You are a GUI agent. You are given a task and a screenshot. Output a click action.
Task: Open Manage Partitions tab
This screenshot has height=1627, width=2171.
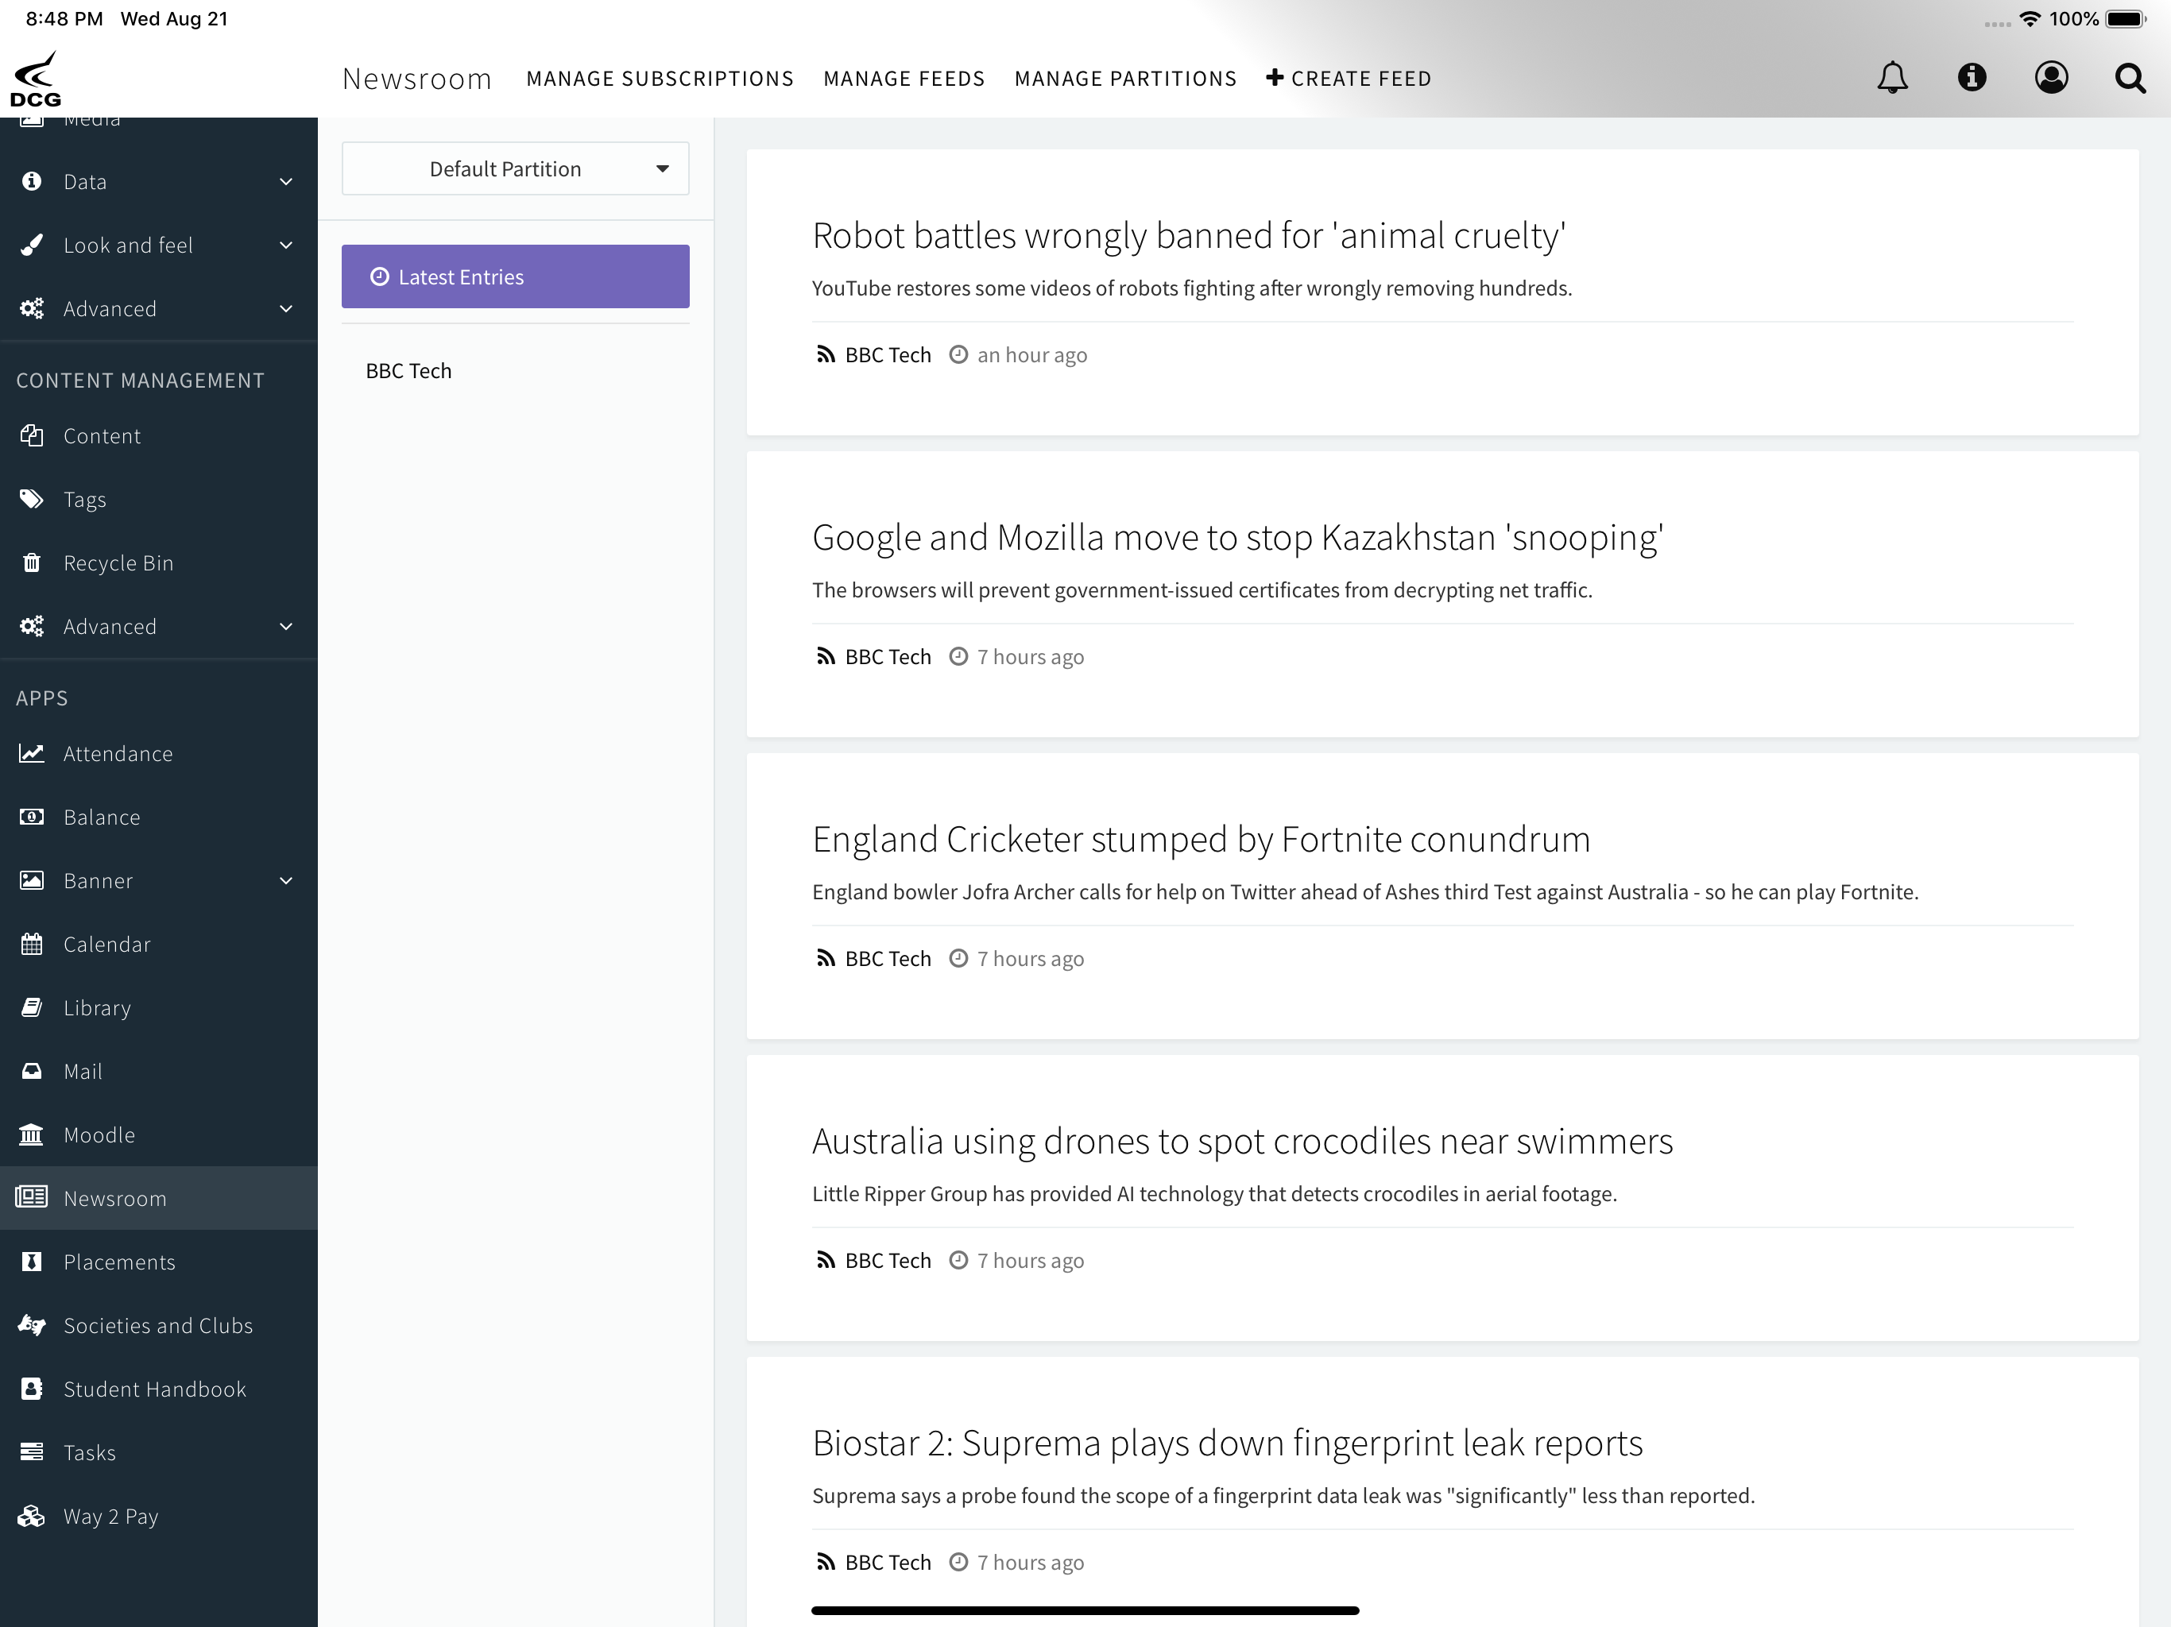1126,79
